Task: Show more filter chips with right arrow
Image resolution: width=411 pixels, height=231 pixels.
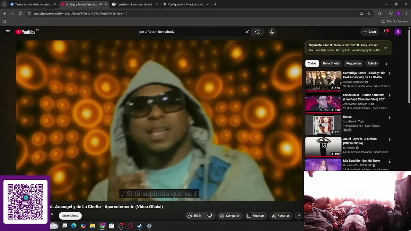Action: pos(386,64)
